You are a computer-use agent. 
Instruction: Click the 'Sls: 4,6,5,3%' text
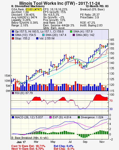(x=51, y=15)
